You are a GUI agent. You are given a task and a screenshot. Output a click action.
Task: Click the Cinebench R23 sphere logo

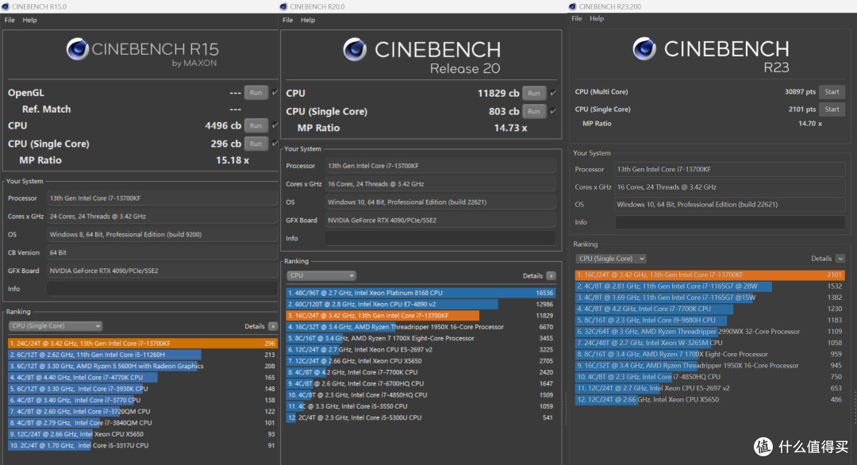(644, 48)
